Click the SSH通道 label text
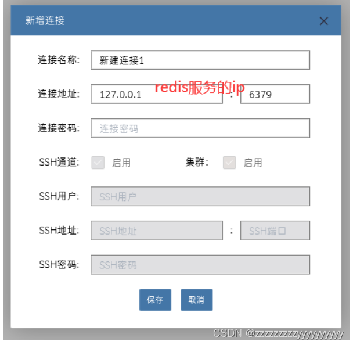This screenshot has width=353, height=345. 59,162
